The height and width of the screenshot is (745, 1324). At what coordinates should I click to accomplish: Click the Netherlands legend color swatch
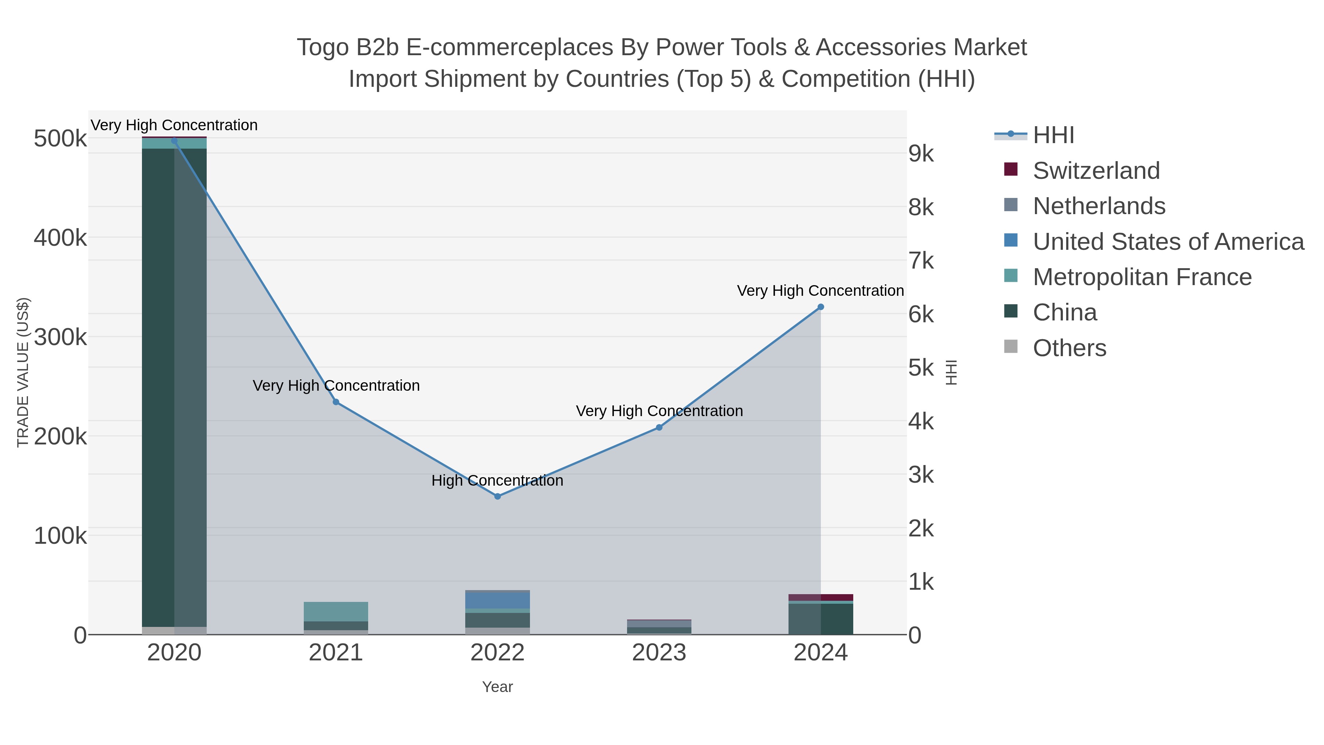[x=1011, y=205]
